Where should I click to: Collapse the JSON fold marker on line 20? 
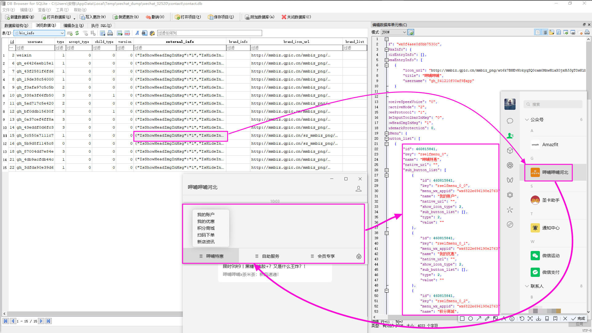pos(386,138)
